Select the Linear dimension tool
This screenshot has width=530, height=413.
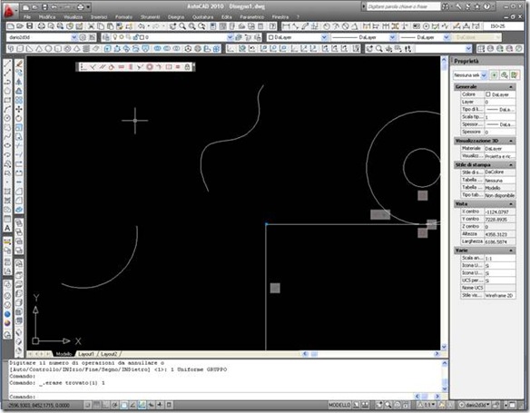(286, 26)
